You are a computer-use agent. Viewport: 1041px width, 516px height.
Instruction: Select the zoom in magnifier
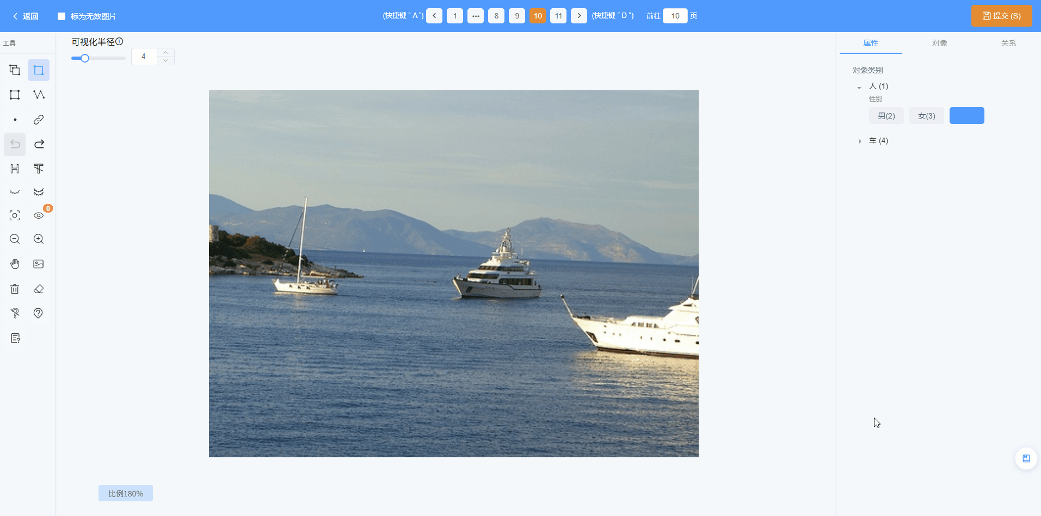39,239
